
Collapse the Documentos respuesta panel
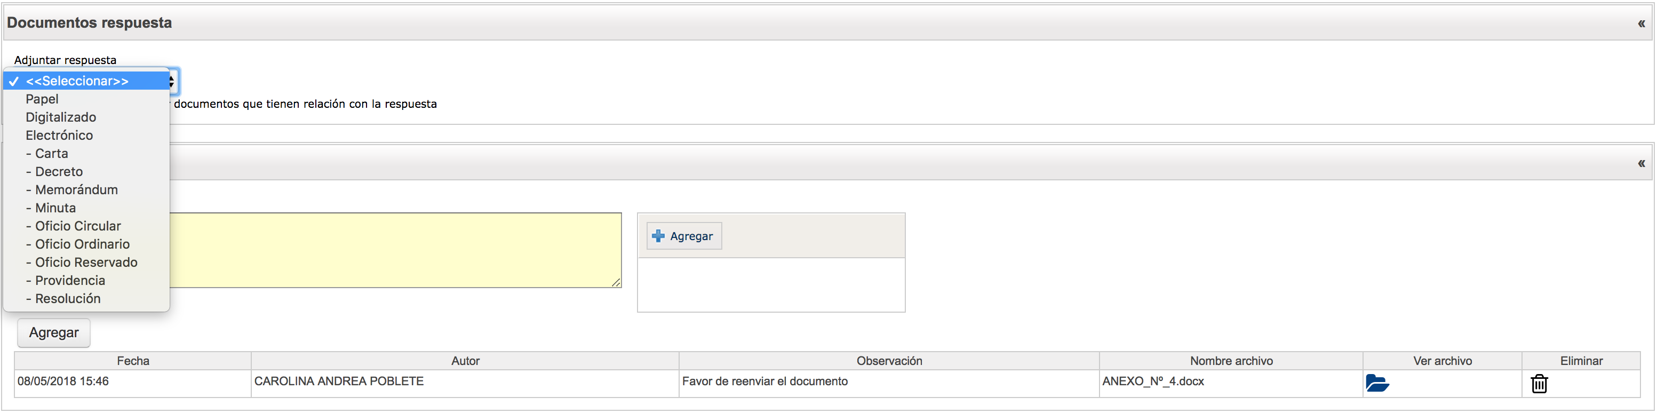click(x=1641, y=24)
